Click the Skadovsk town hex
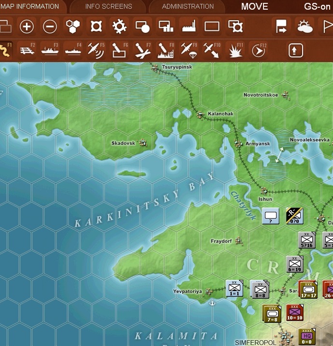 tap(143, 142)
